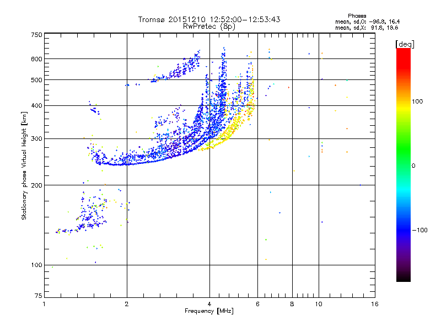
Task: Click the plot title 'Tromsø 20151210 12:52:00-12:53:43'
Action: coord(209,19)
